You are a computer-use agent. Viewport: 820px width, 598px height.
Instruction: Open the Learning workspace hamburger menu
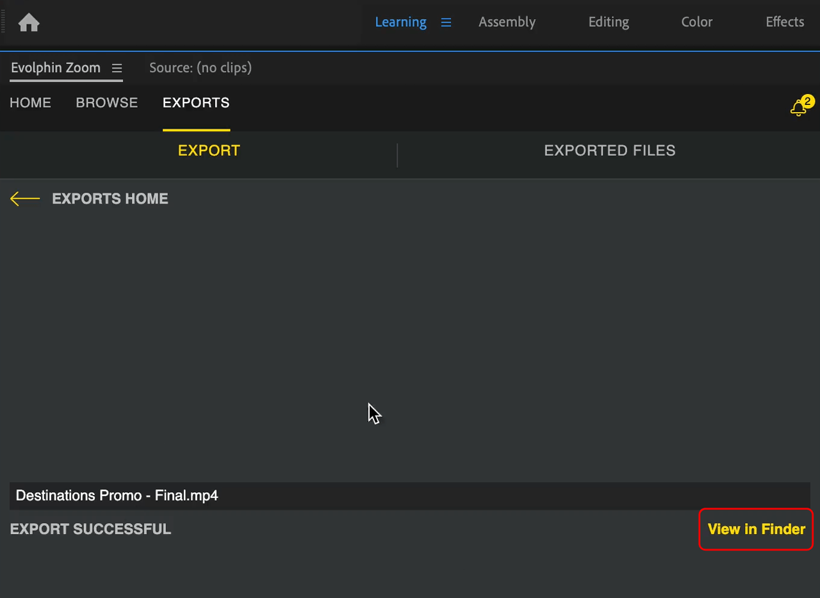click(446, 22)
